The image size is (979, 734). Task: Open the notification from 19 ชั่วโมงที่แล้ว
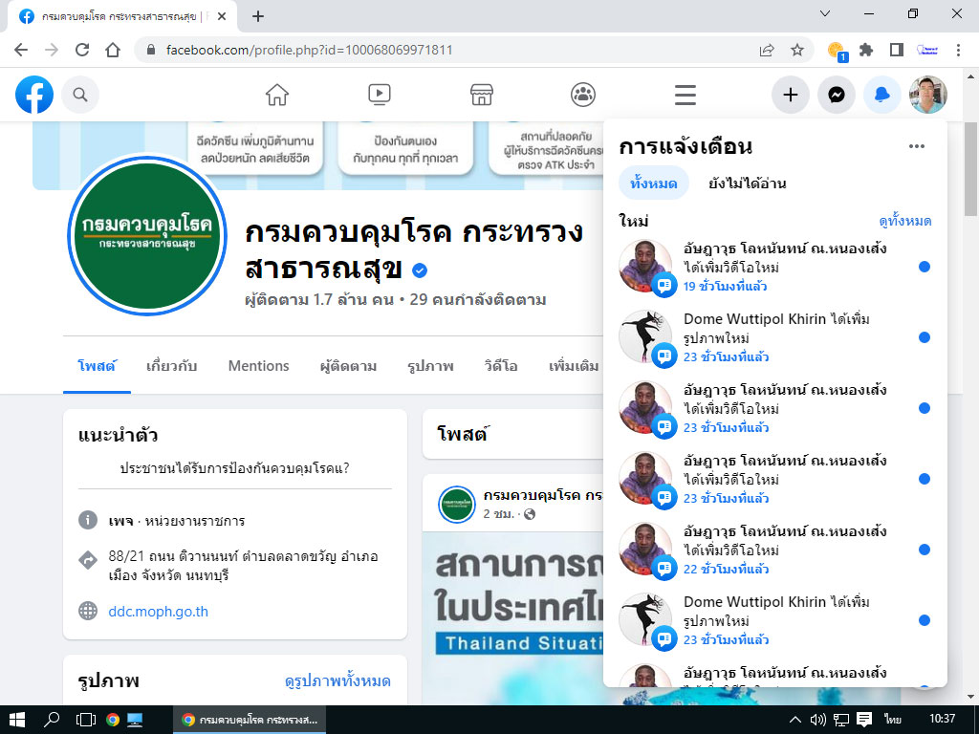(x=774, y=268)
